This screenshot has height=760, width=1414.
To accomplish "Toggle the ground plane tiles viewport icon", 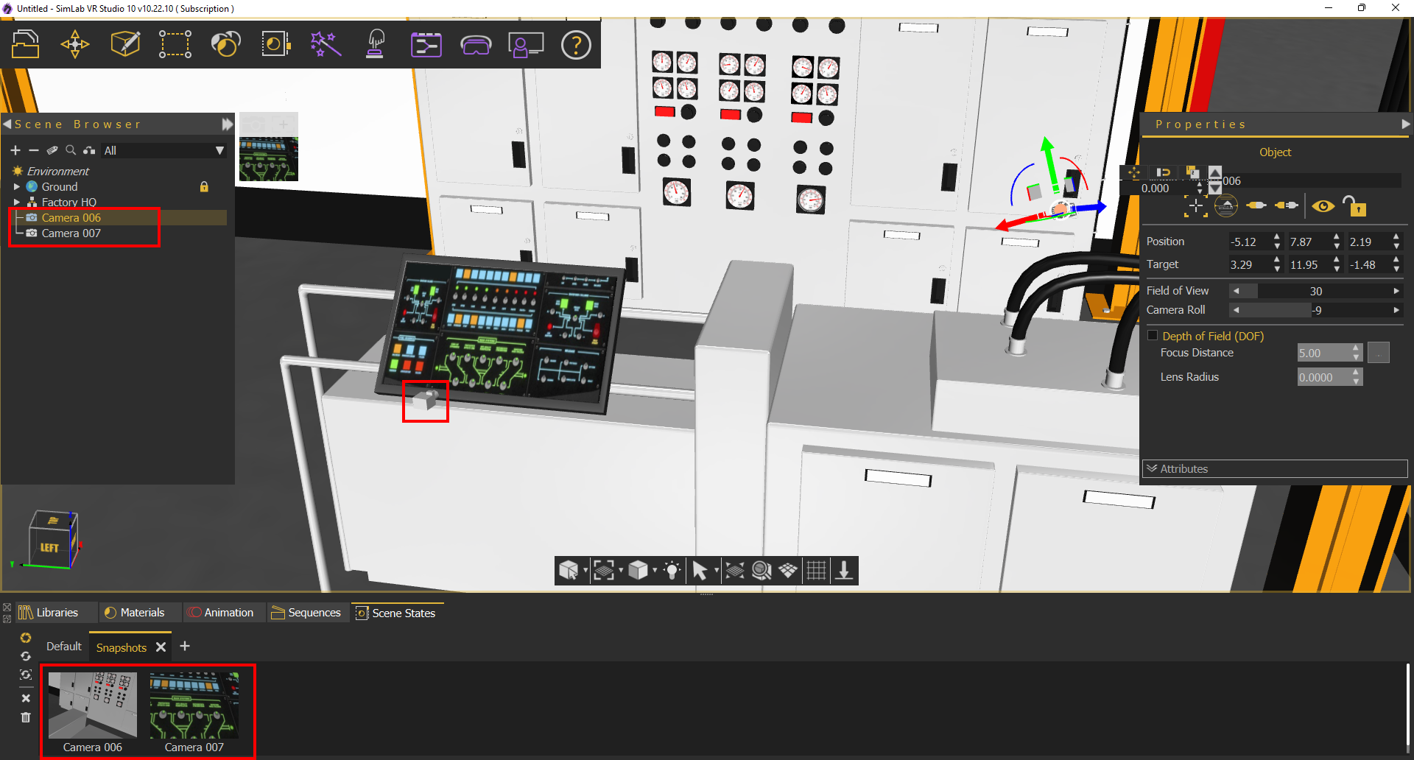I will coord(788,571).
